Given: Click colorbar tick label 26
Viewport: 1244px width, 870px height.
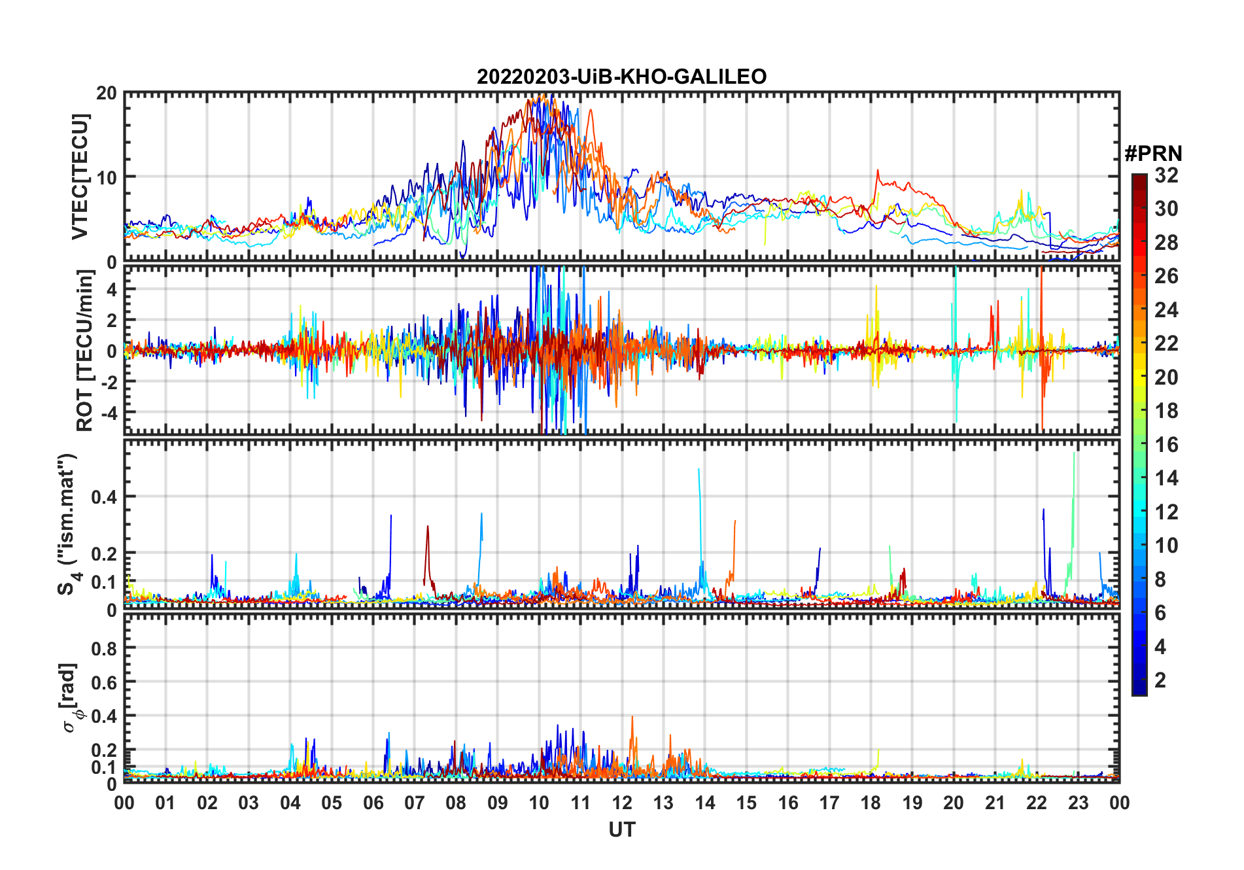Looking at the screenshot, I should click(x=1166, y=276).
